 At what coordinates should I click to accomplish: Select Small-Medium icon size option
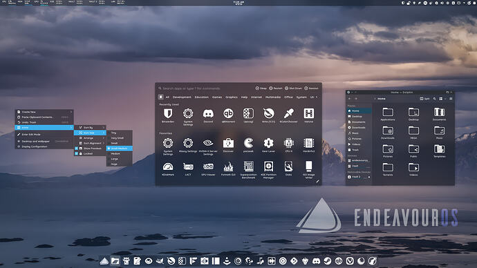(x=119, y=149)
